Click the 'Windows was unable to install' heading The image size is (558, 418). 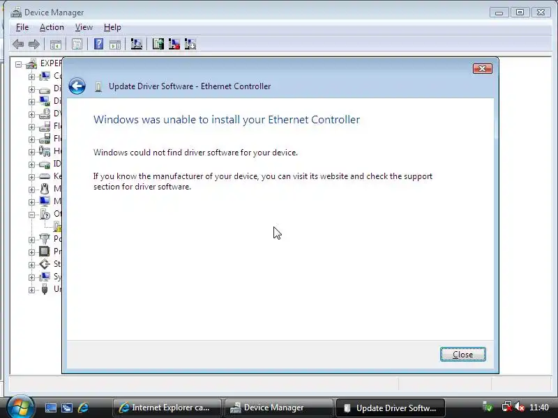(x=227, y=119)
